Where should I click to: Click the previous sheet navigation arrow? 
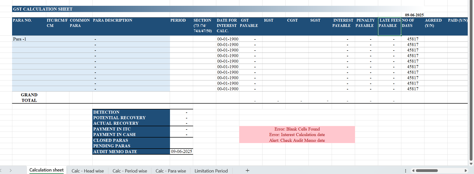tap(1, 170)
